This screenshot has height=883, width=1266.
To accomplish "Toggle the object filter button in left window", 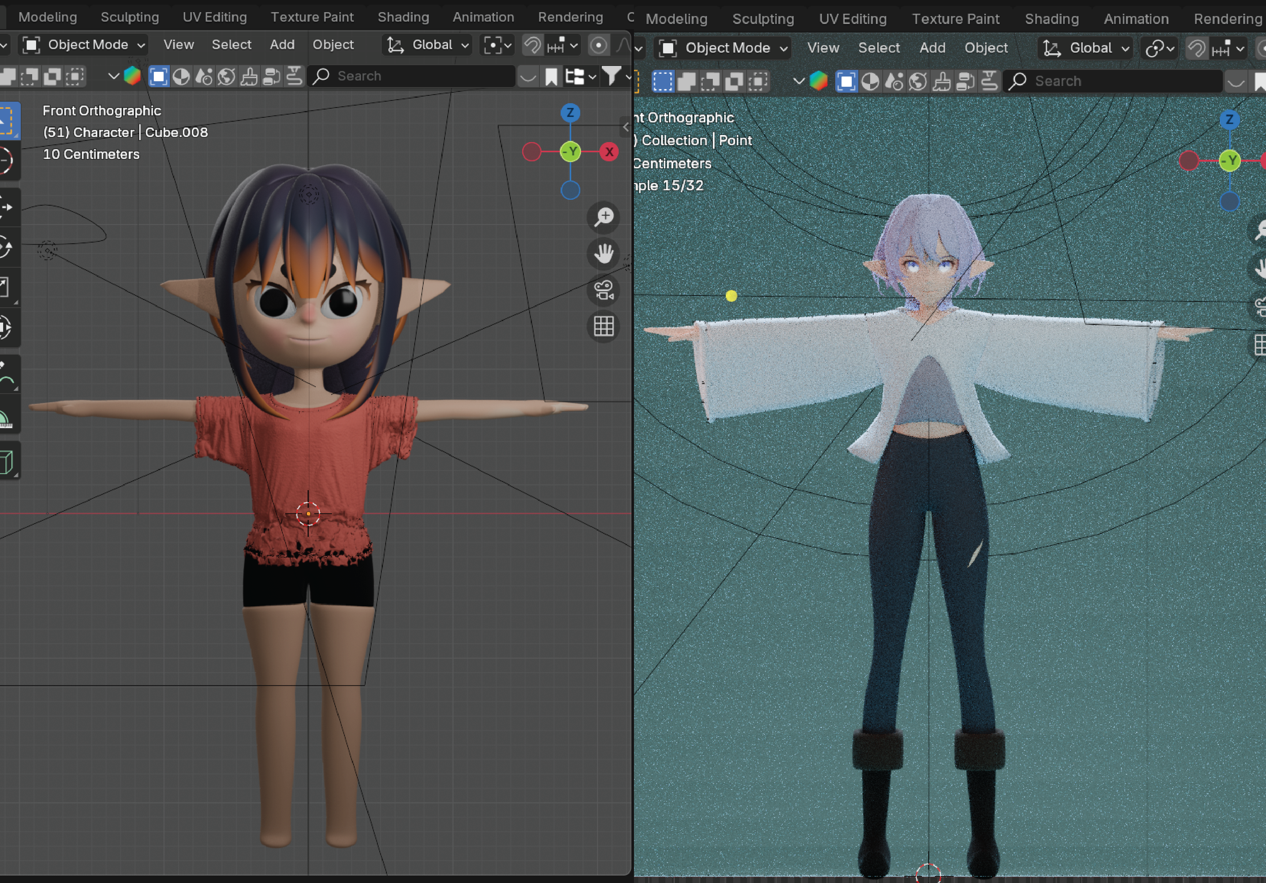I will pyautogui.click(x=158, y=76).
